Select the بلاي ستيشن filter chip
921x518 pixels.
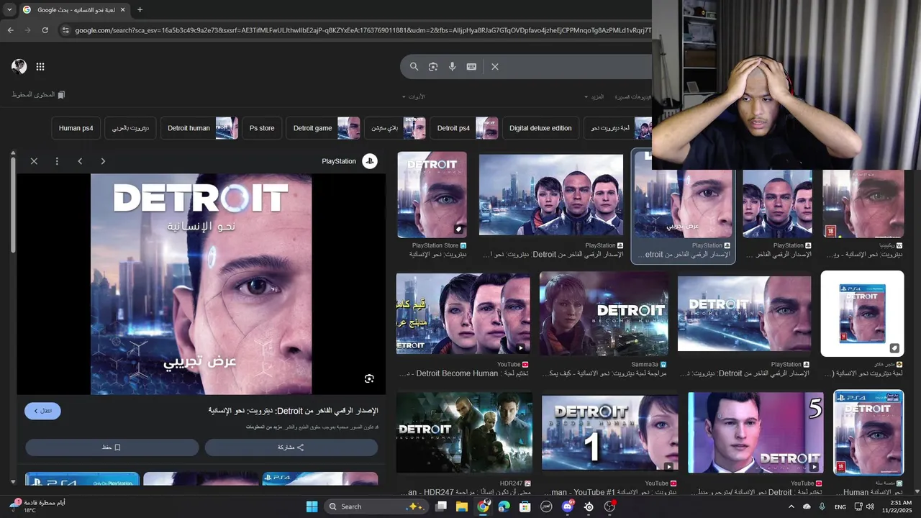coord(395,128)
